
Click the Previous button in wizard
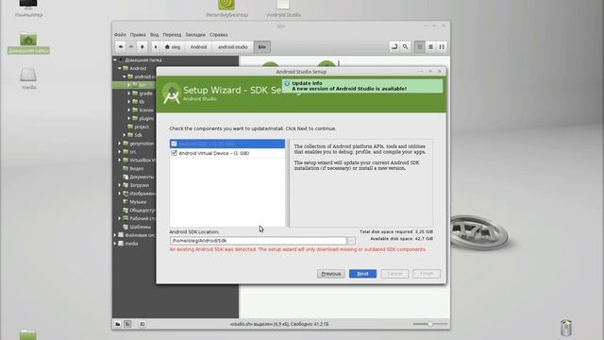tap(331, 274)
